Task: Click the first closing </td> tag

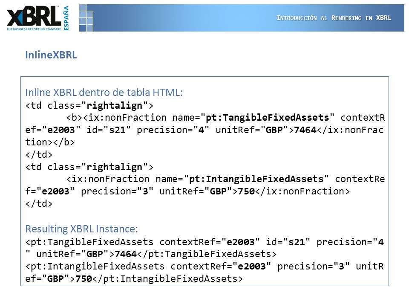Action: (x=39, y=154)
